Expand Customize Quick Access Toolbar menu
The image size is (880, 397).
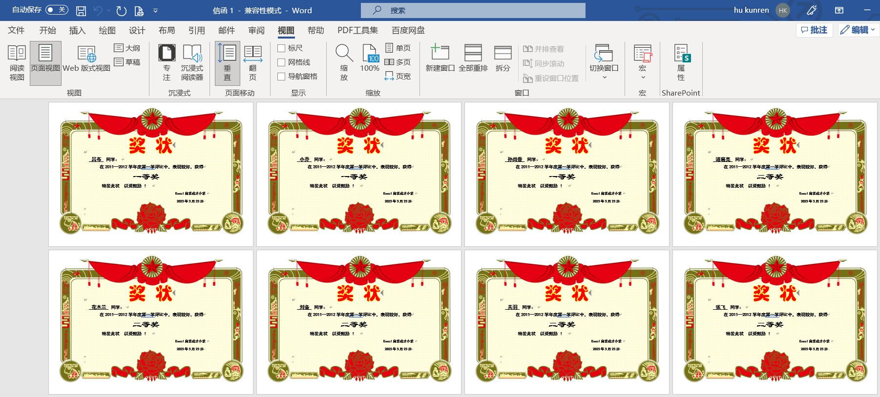tap(155, 10)
